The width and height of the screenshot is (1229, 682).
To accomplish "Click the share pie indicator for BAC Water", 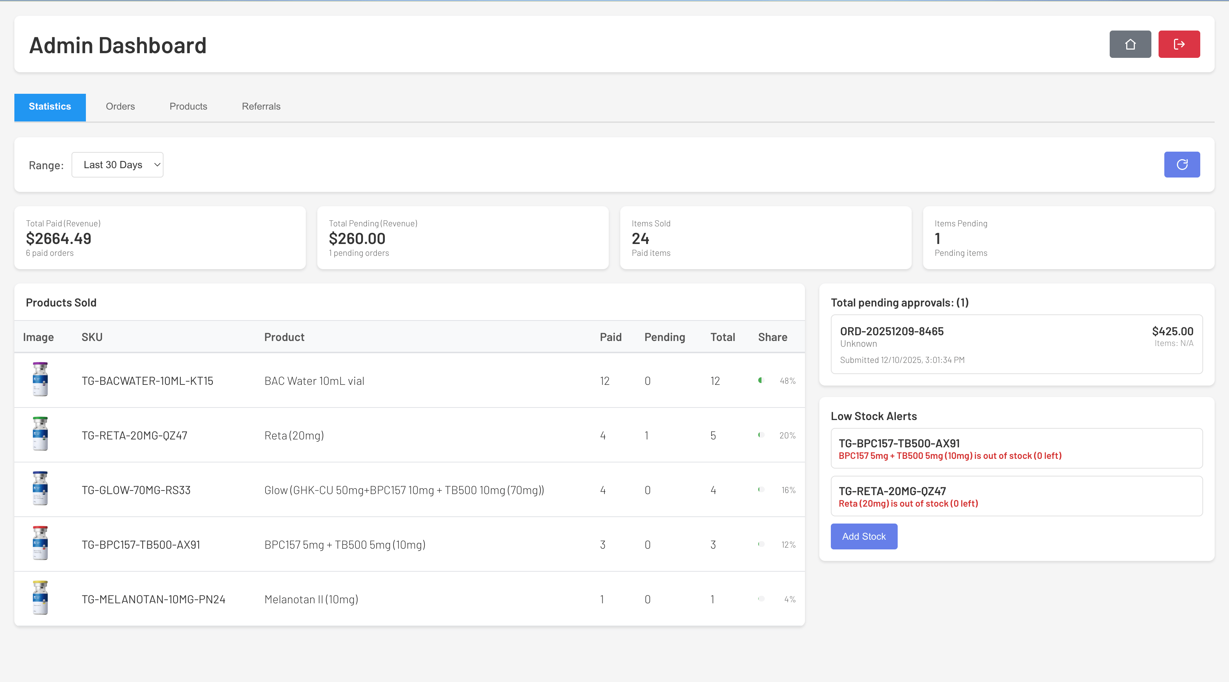I will (x=761, y=381).
